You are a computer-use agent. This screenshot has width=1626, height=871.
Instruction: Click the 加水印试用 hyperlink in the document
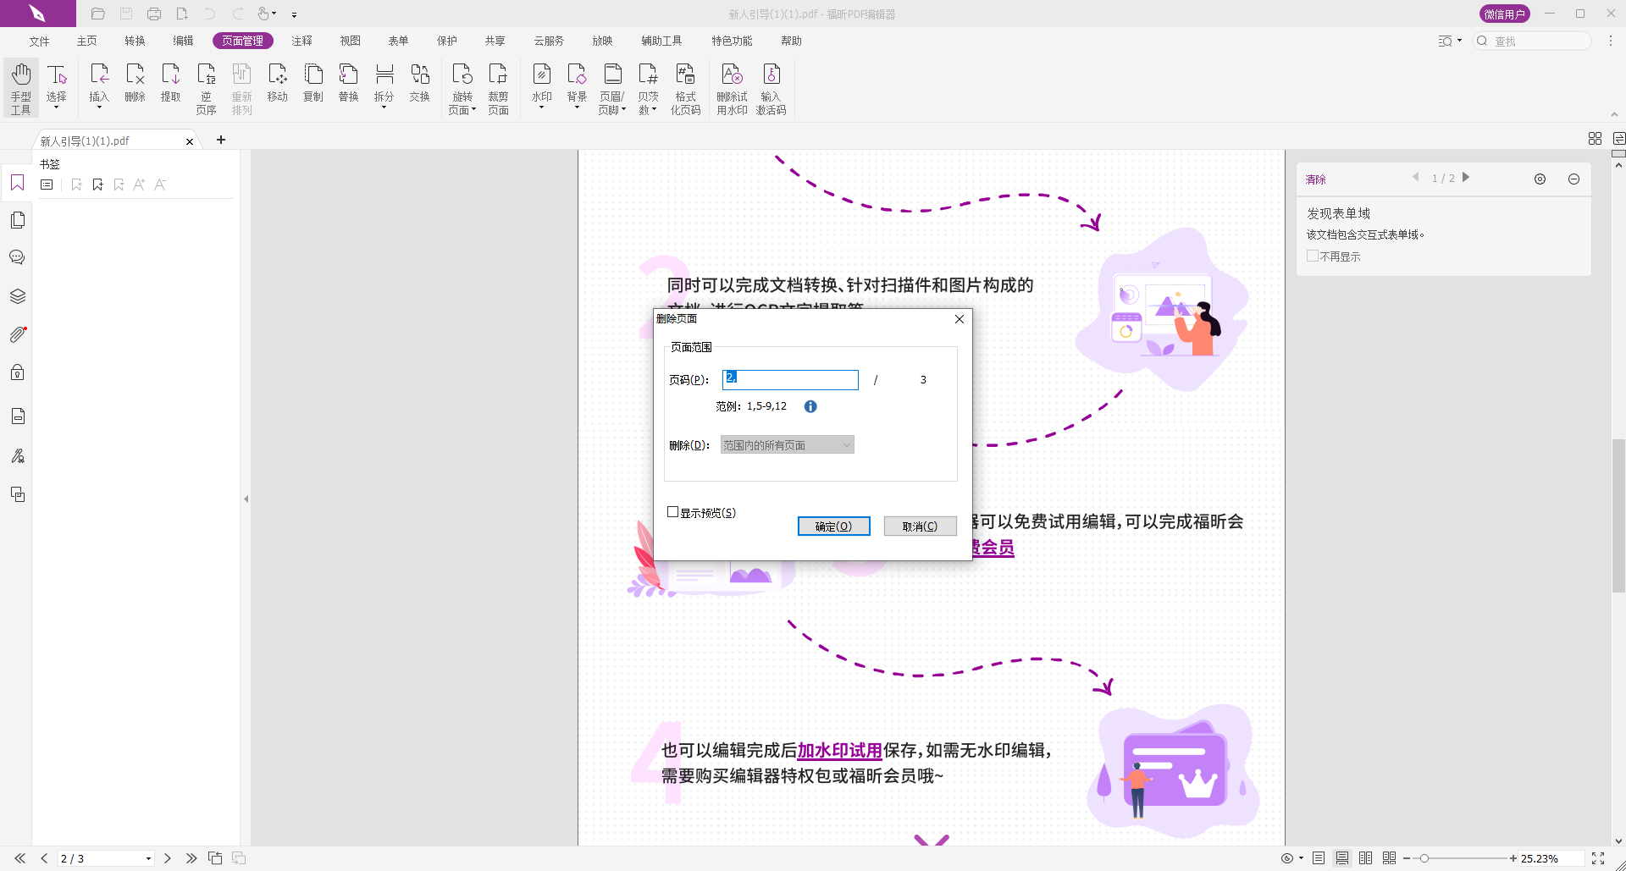(x=838, y=750)
